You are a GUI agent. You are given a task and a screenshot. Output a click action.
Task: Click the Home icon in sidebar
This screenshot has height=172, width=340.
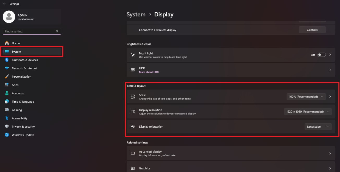pyautogui.click(x=7, y=43)
